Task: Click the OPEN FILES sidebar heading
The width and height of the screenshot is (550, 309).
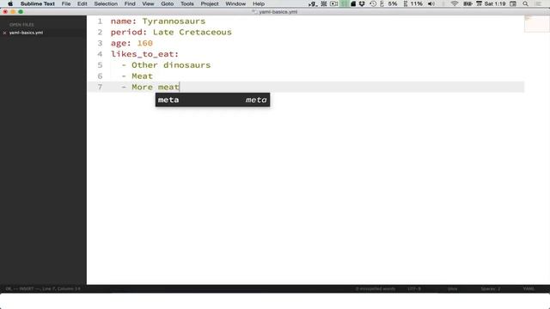Action: click(21, 25)
